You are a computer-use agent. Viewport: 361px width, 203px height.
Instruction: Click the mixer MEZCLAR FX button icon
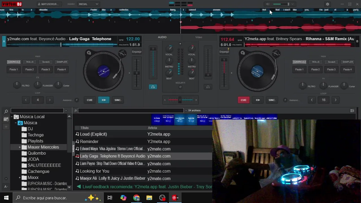coord(181,87)
